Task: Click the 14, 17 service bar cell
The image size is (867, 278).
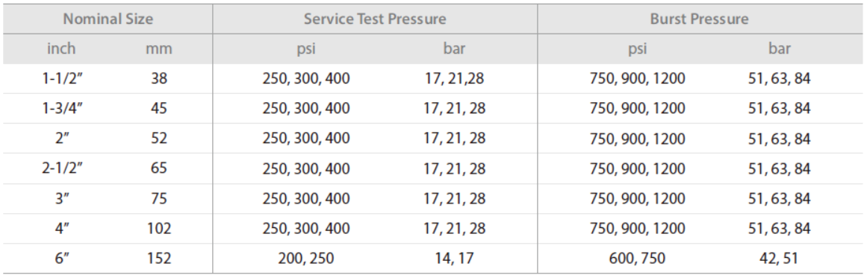Action: pyautogui.click(x=454, y=258)
